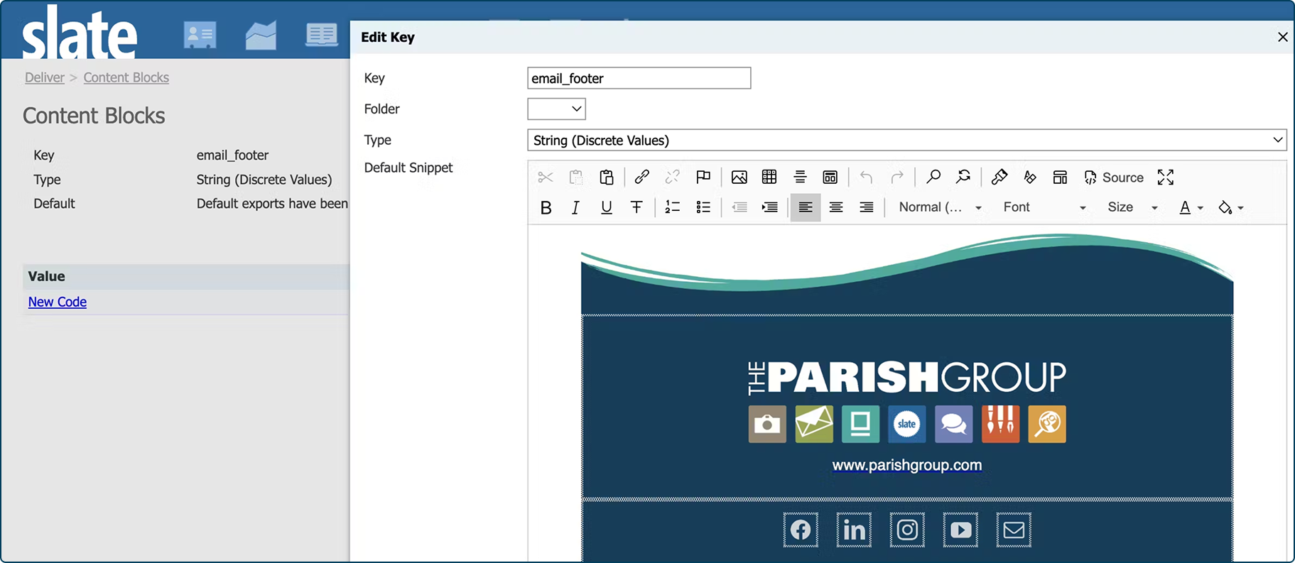Open the Folder dropdown
Image resolution: width=1295 pixels, height=563 pixels.
pos(556,109)
